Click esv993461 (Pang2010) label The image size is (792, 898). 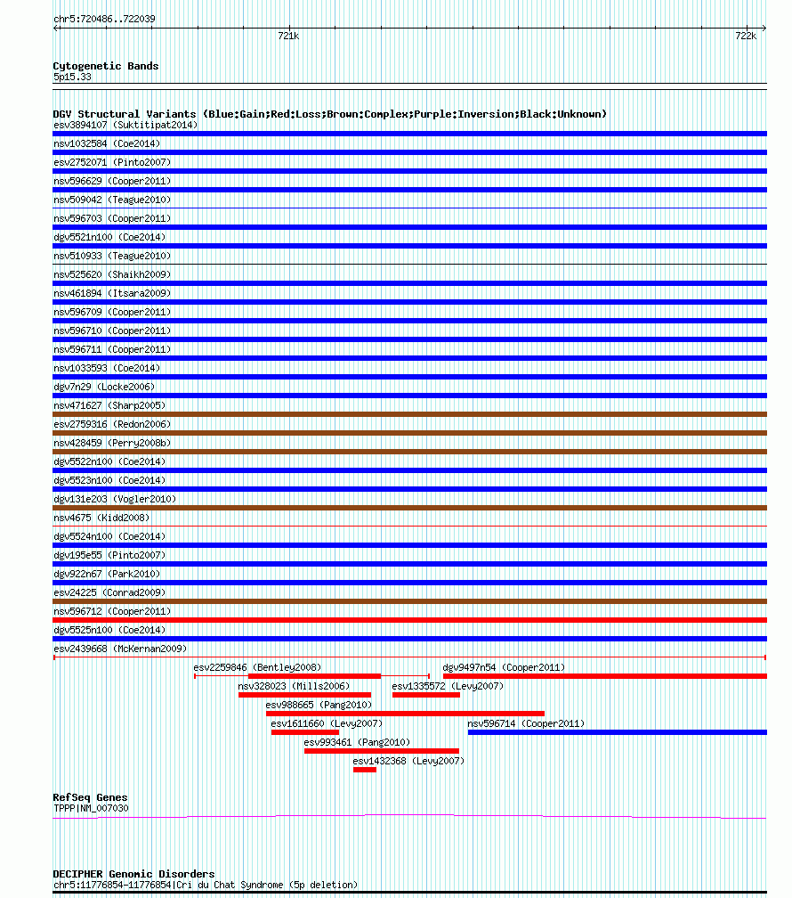point(357,742)
